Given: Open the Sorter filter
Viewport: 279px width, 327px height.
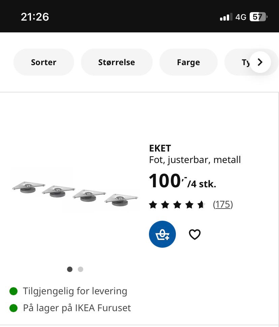Looking at the screenshot, I should 43,62.
